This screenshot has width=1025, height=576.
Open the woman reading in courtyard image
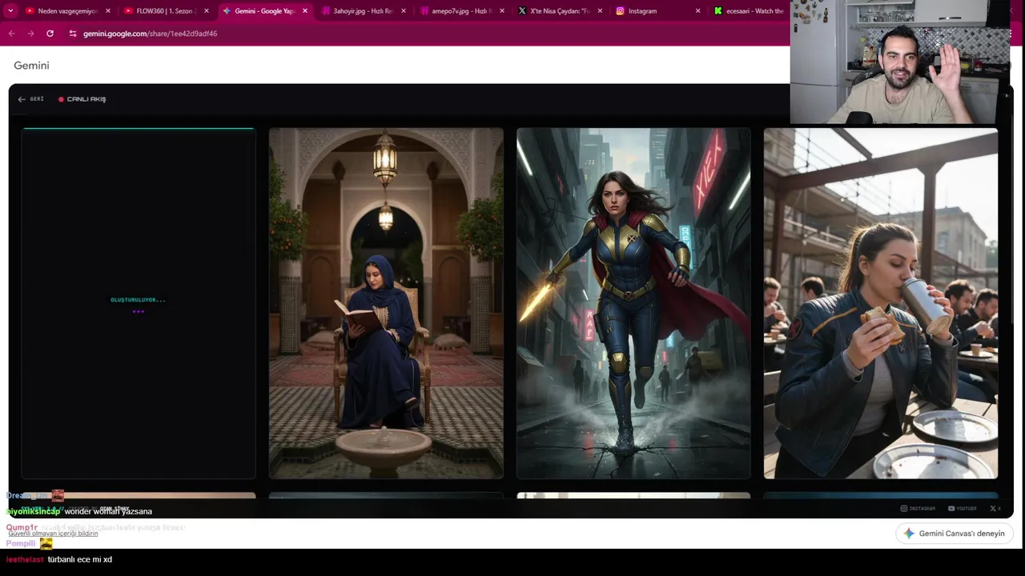[386, 303]
